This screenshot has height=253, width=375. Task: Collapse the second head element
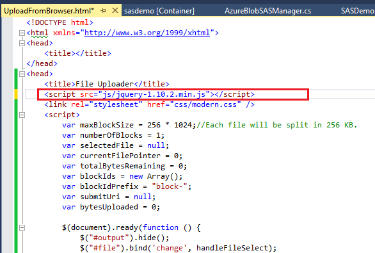(x=22, y=74)
